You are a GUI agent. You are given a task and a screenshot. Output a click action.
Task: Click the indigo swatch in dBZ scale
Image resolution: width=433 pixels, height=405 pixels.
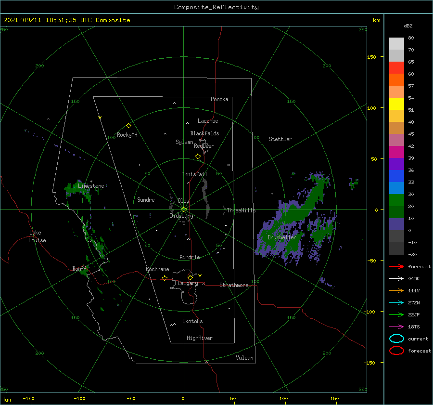pyautogui.click(x=396, y=224)
